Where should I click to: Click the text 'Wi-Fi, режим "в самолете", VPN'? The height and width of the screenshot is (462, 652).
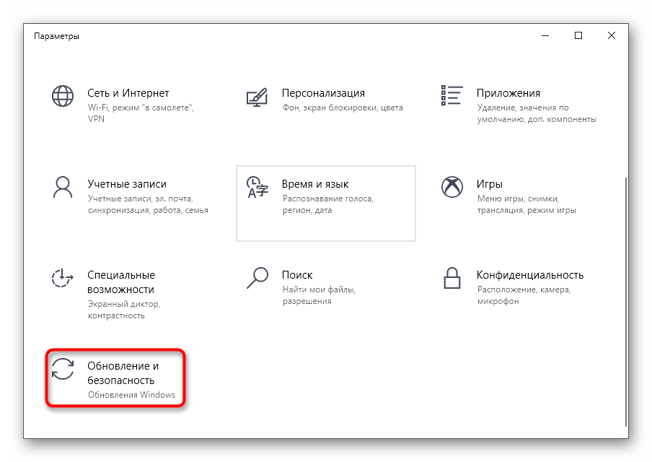click(x=141, y=113)
